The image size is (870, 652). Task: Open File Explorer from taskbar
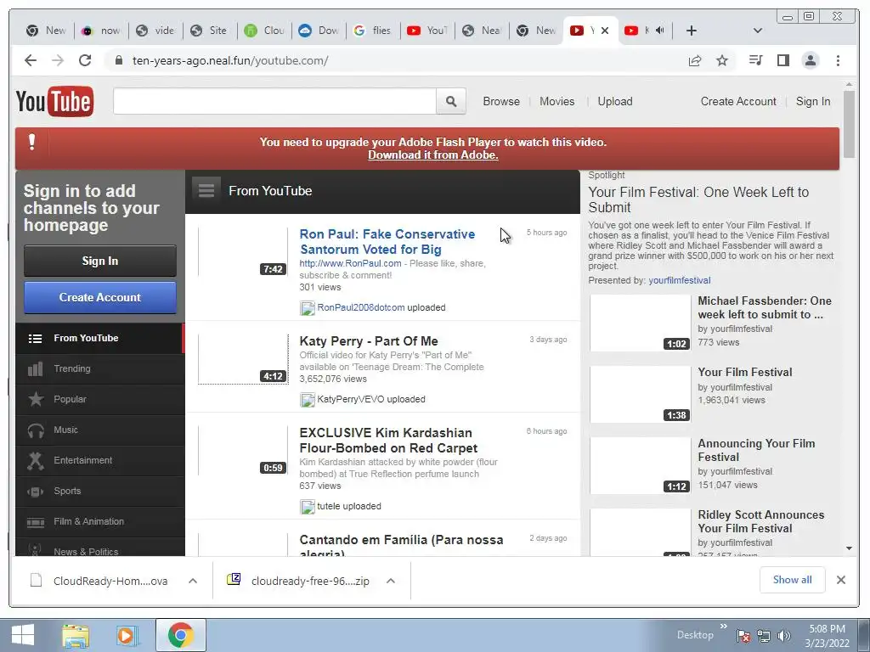point(76,635)
